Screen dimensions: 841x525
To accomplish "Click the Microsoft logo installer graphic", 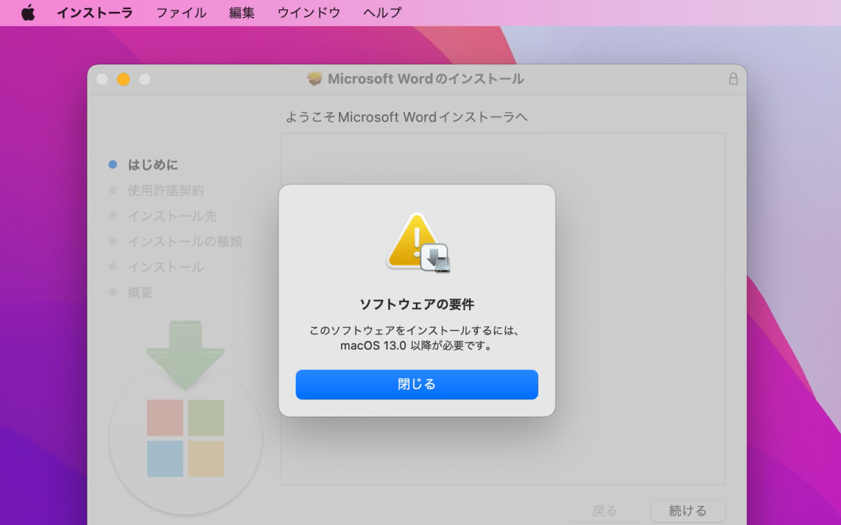I will click(185, 438).
